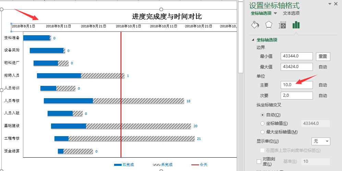
Task: Select the 资料准备 category label
Action: pyautogui.click(x=12, y=38)
